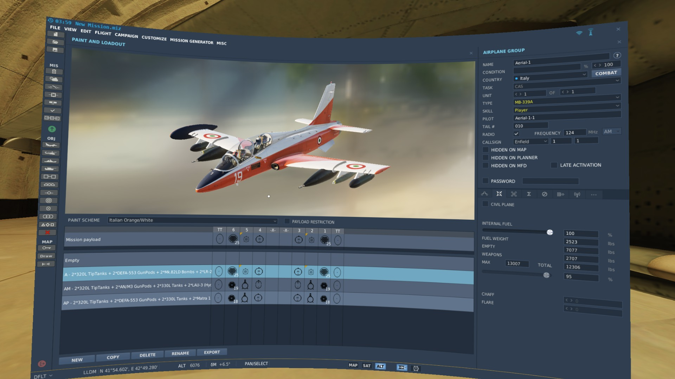The height and width of the screenshot is (379, 675).
Task: Open the CALLSIGN Enfield dropdown
Action: coord(531,141)
